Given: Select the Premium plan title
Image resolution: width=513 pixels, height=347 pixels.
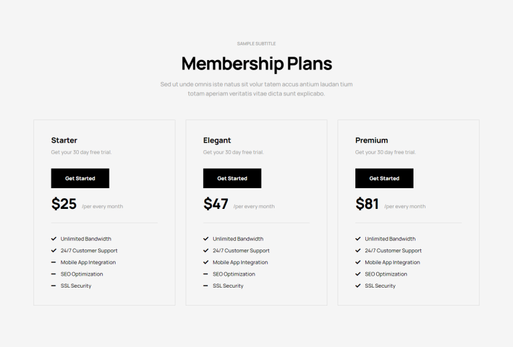Looking at the screenshot, I should [x=371, y=140].
